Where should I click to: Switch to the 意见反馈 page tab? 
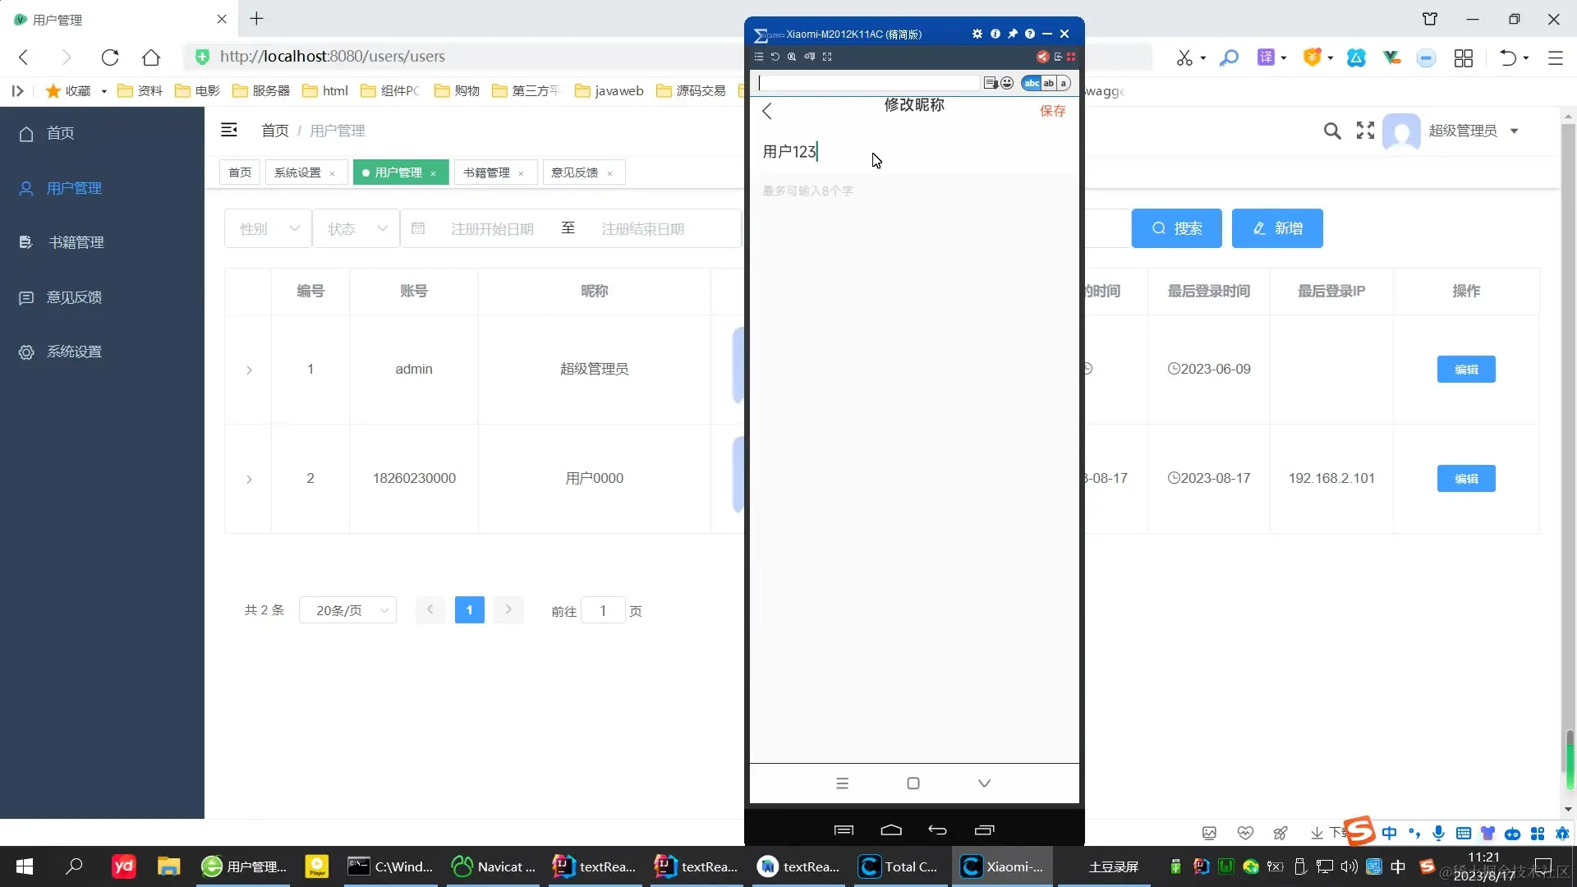[x=574, y=172]
